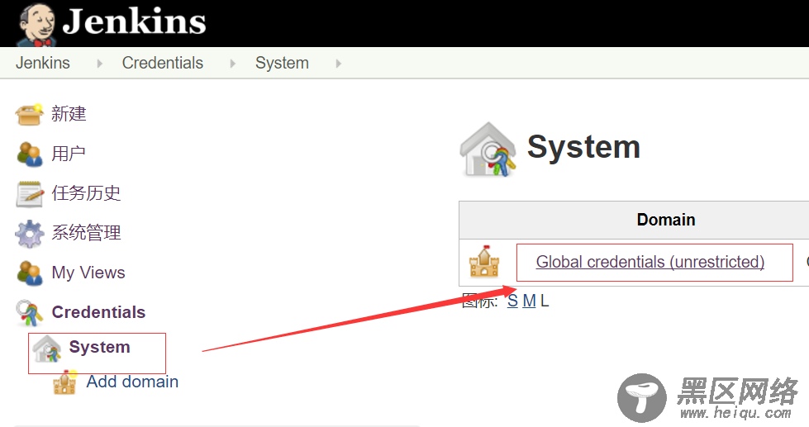Open the System breadcrumb link
This screenshot has width=809, height=427.
tap(283, 63)
